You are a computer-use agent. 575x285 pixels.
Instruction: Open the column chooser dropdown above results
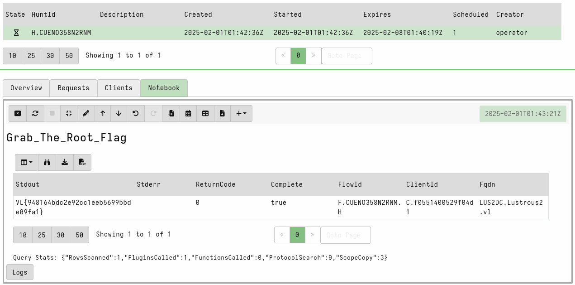[x=27, y=162]
